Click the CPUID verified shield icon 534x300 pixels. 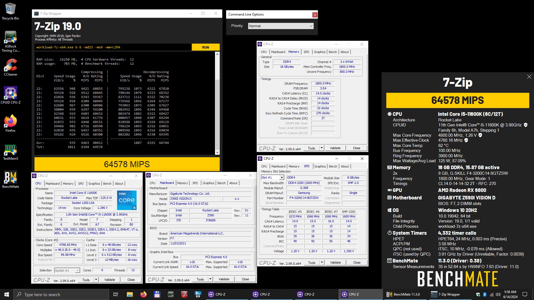click(526, 125)
